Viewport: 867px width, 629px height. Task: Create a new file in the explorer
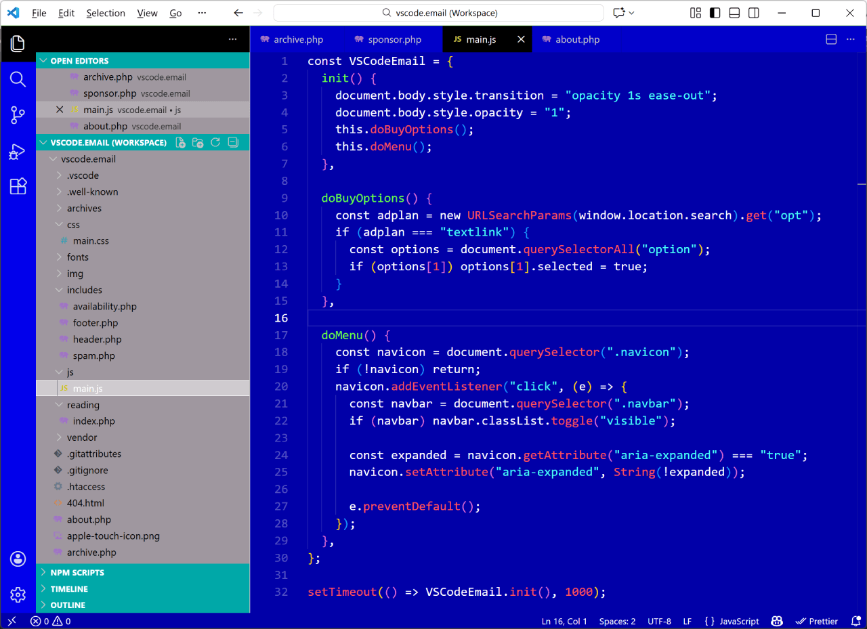pyautogui.click(x=180, y=142)
